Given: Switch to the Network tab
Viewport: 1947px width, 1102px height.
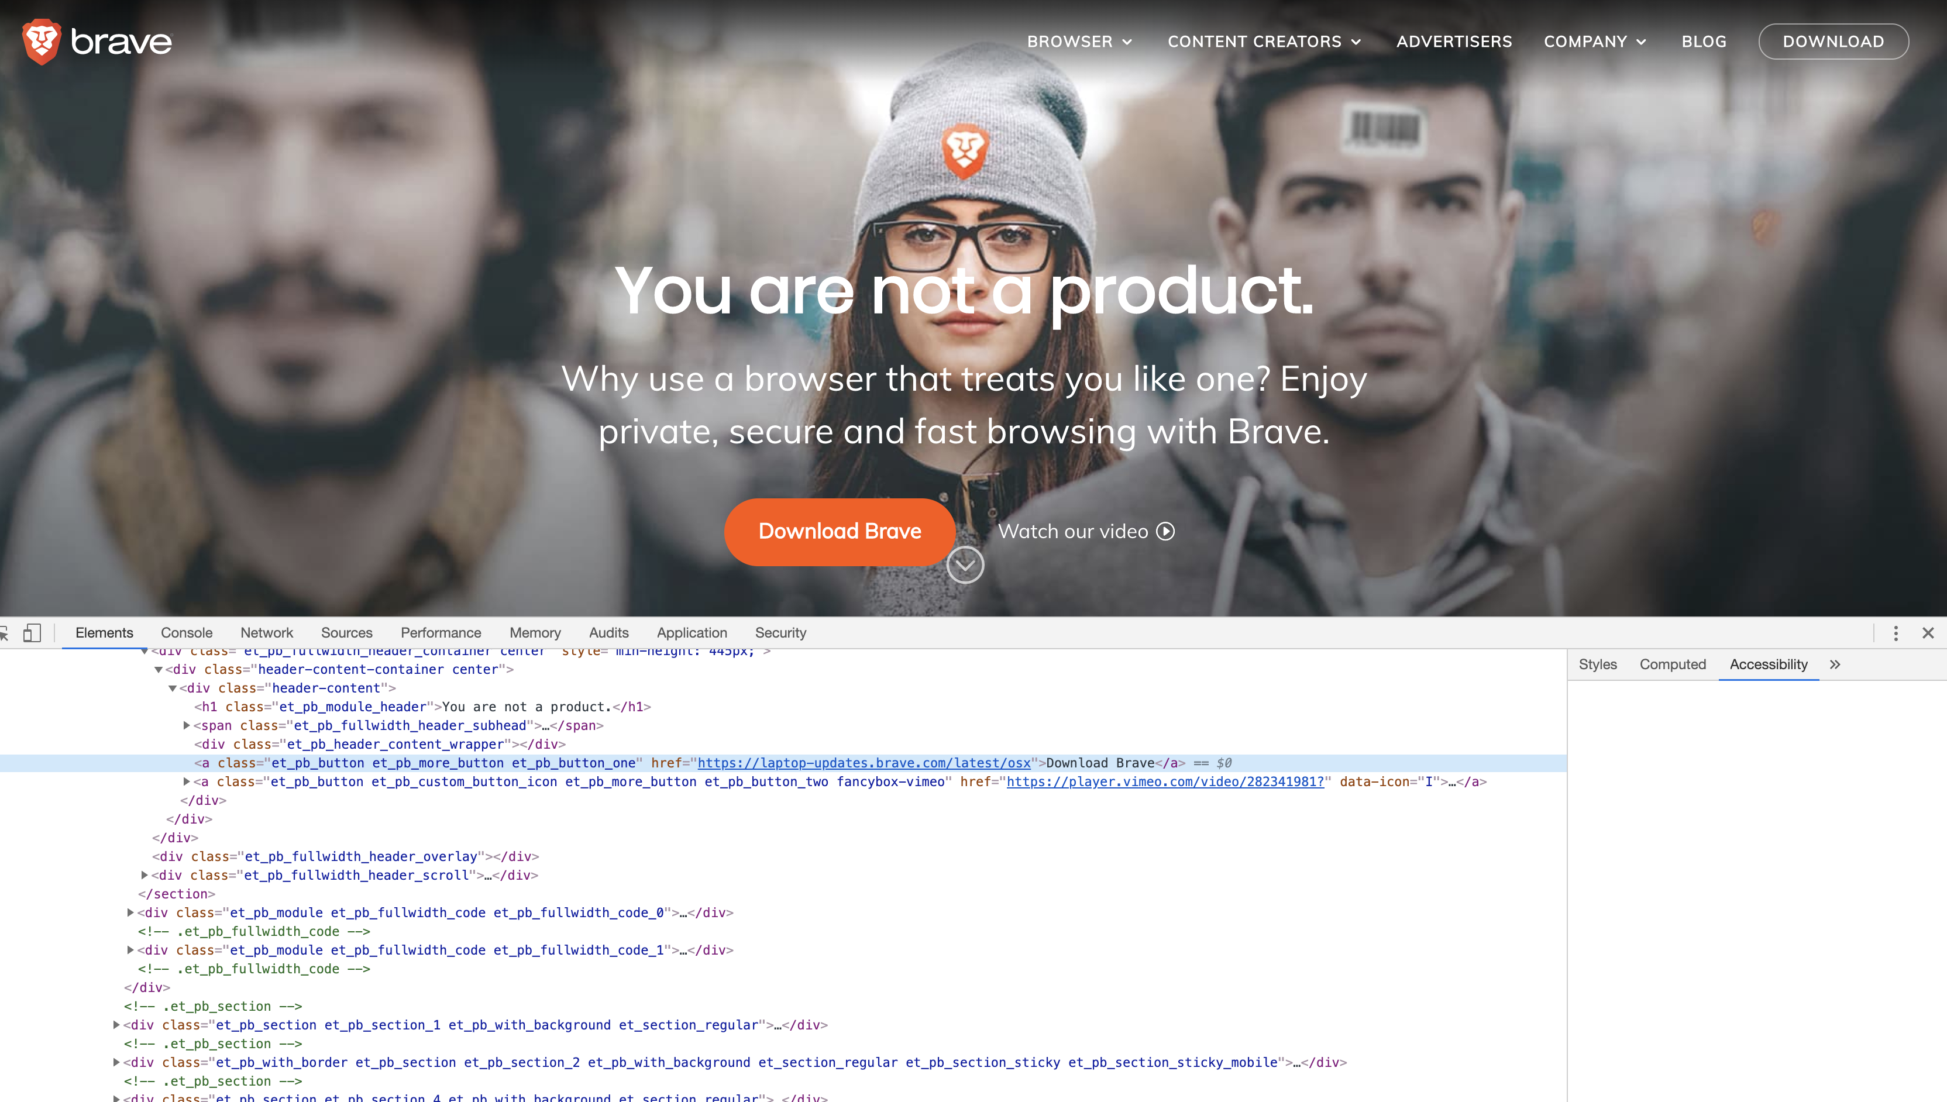Looking at the screenshot, I should click(266, 633).
